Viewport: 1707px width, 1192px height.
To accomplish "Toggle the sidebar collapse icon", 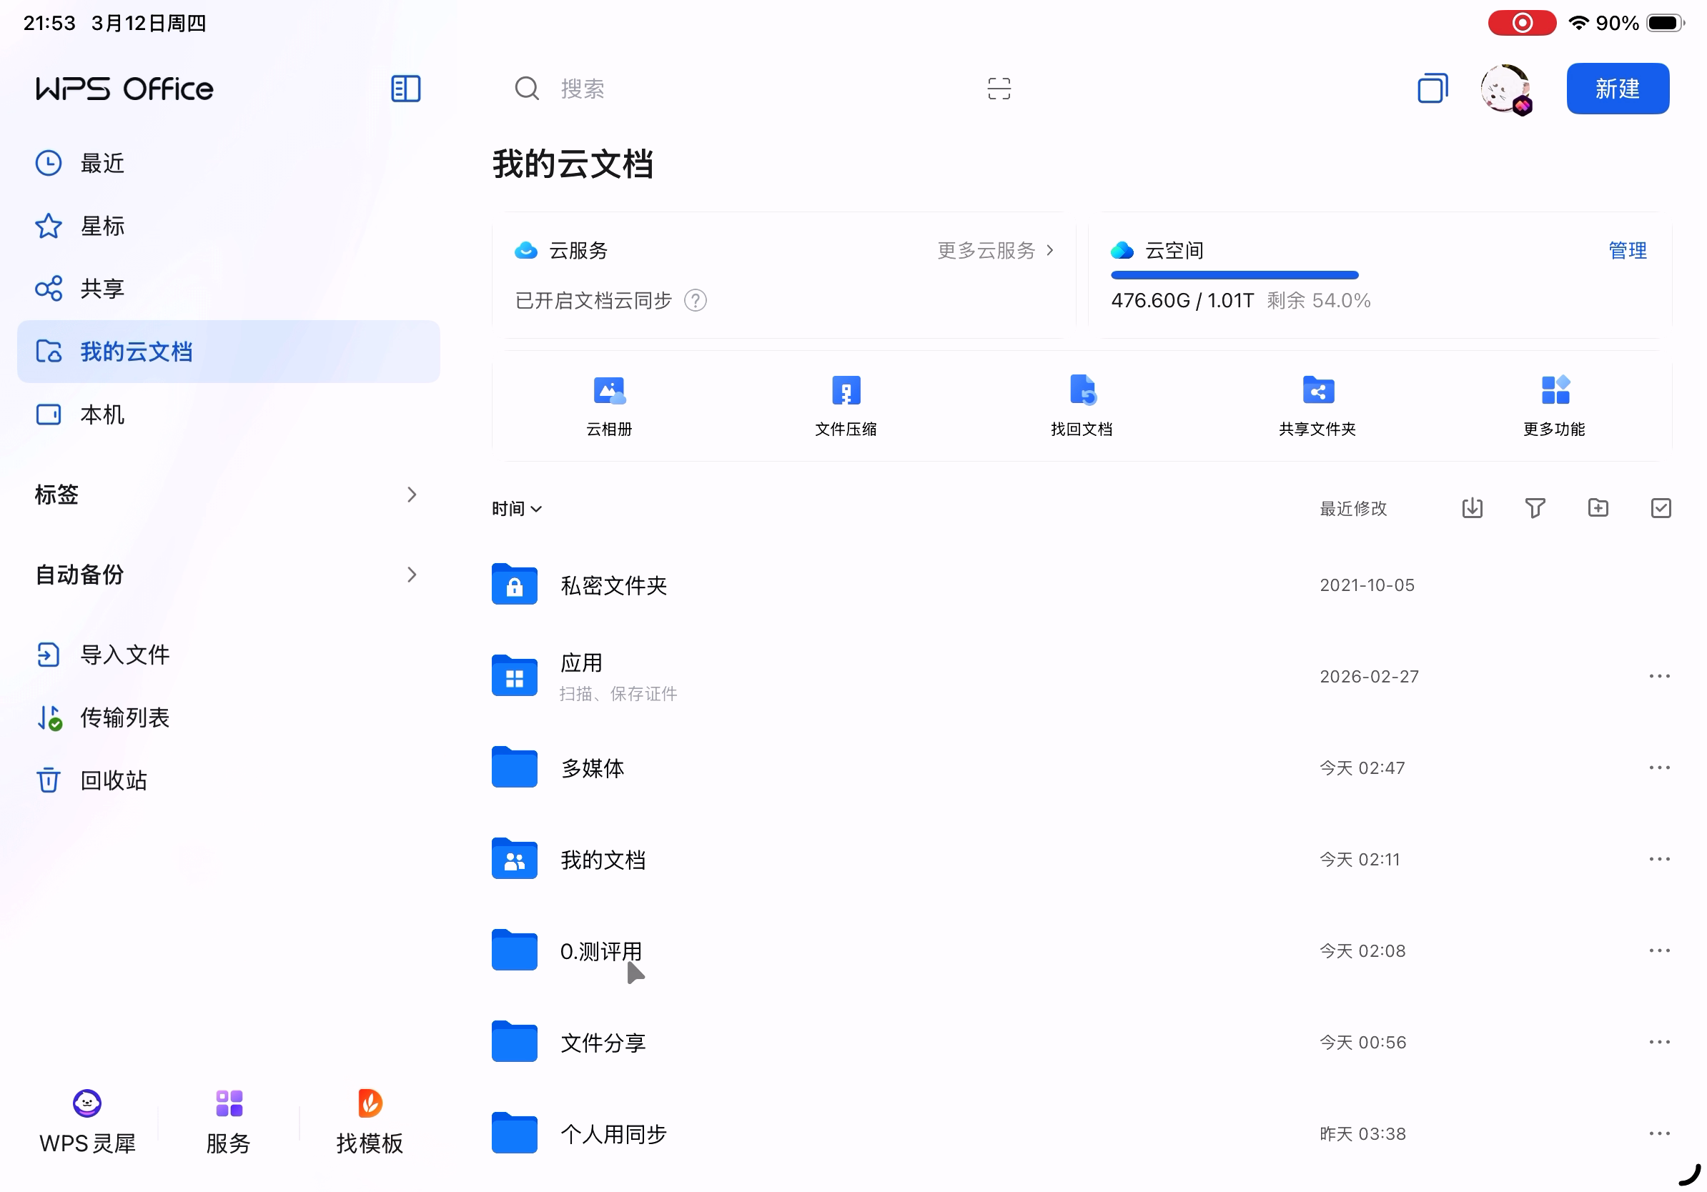I will [406, 89].
